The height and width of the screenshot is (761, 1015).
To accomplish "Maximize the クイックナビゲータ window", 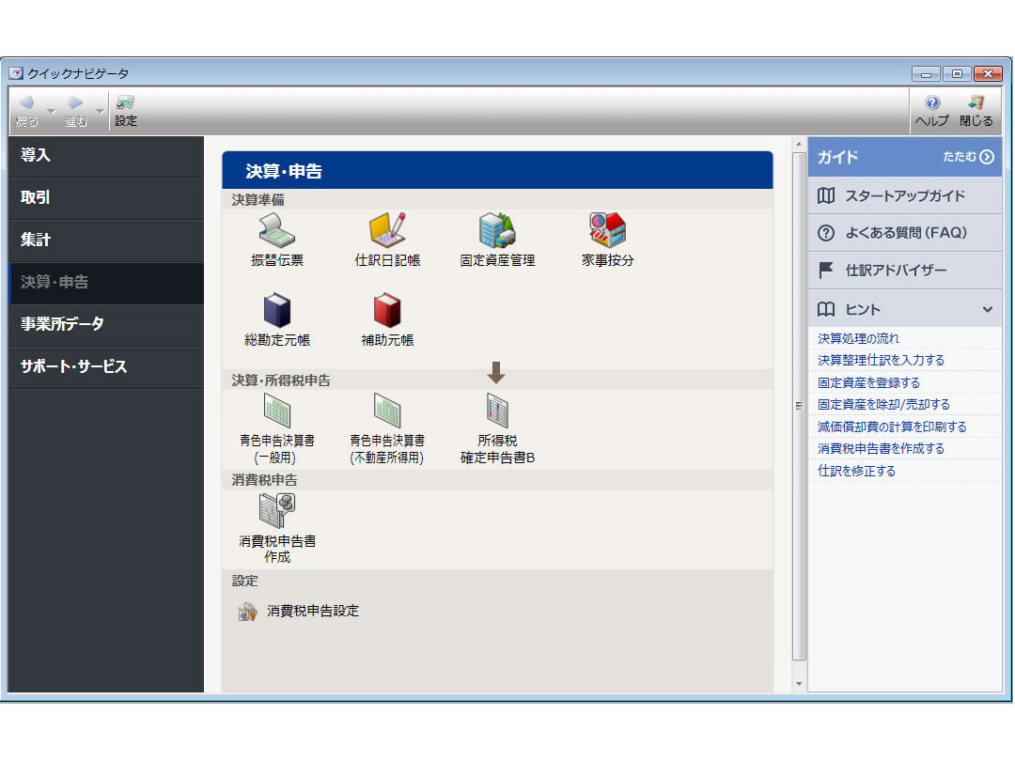I will (x=957, y=74).
